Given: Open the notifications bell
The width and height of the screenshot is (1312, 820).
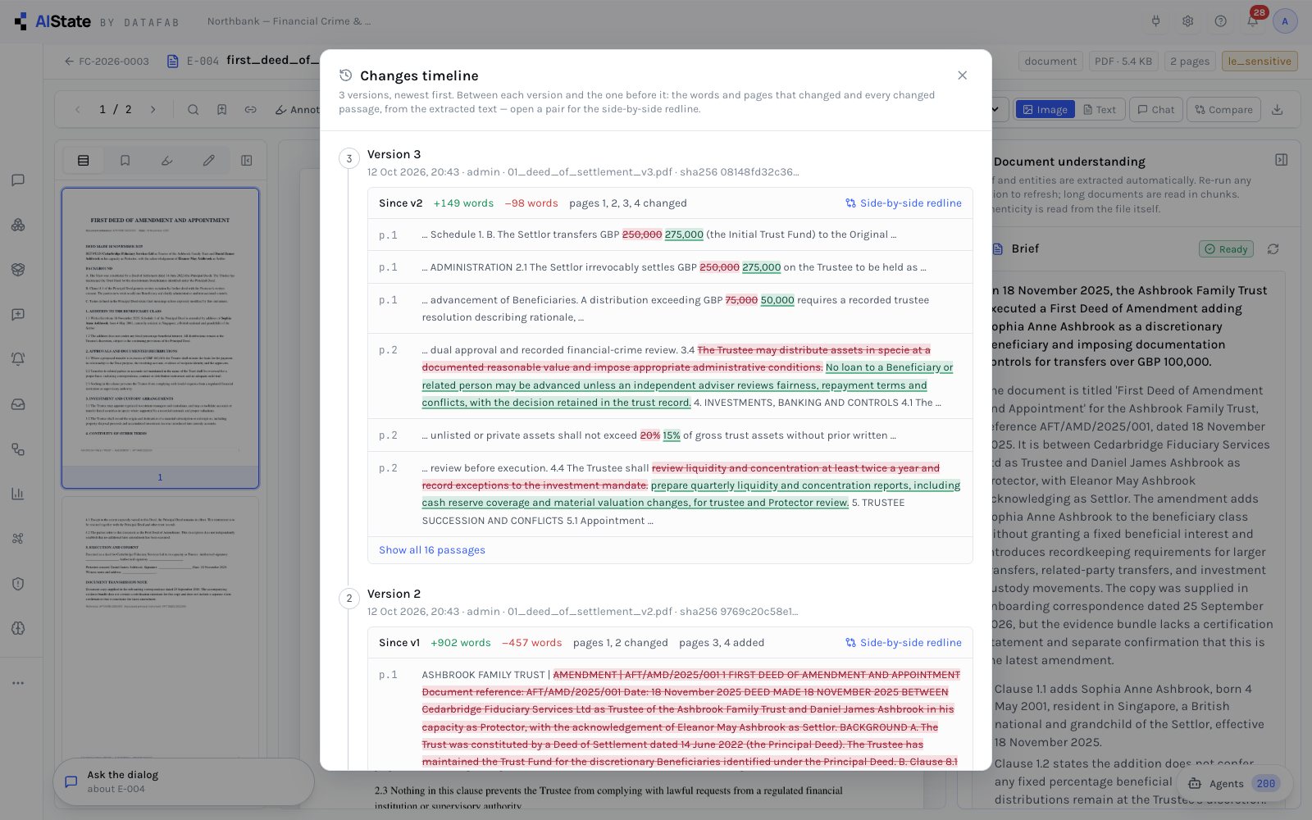Looking at the screenshot, I should [x=1252, y=21].
